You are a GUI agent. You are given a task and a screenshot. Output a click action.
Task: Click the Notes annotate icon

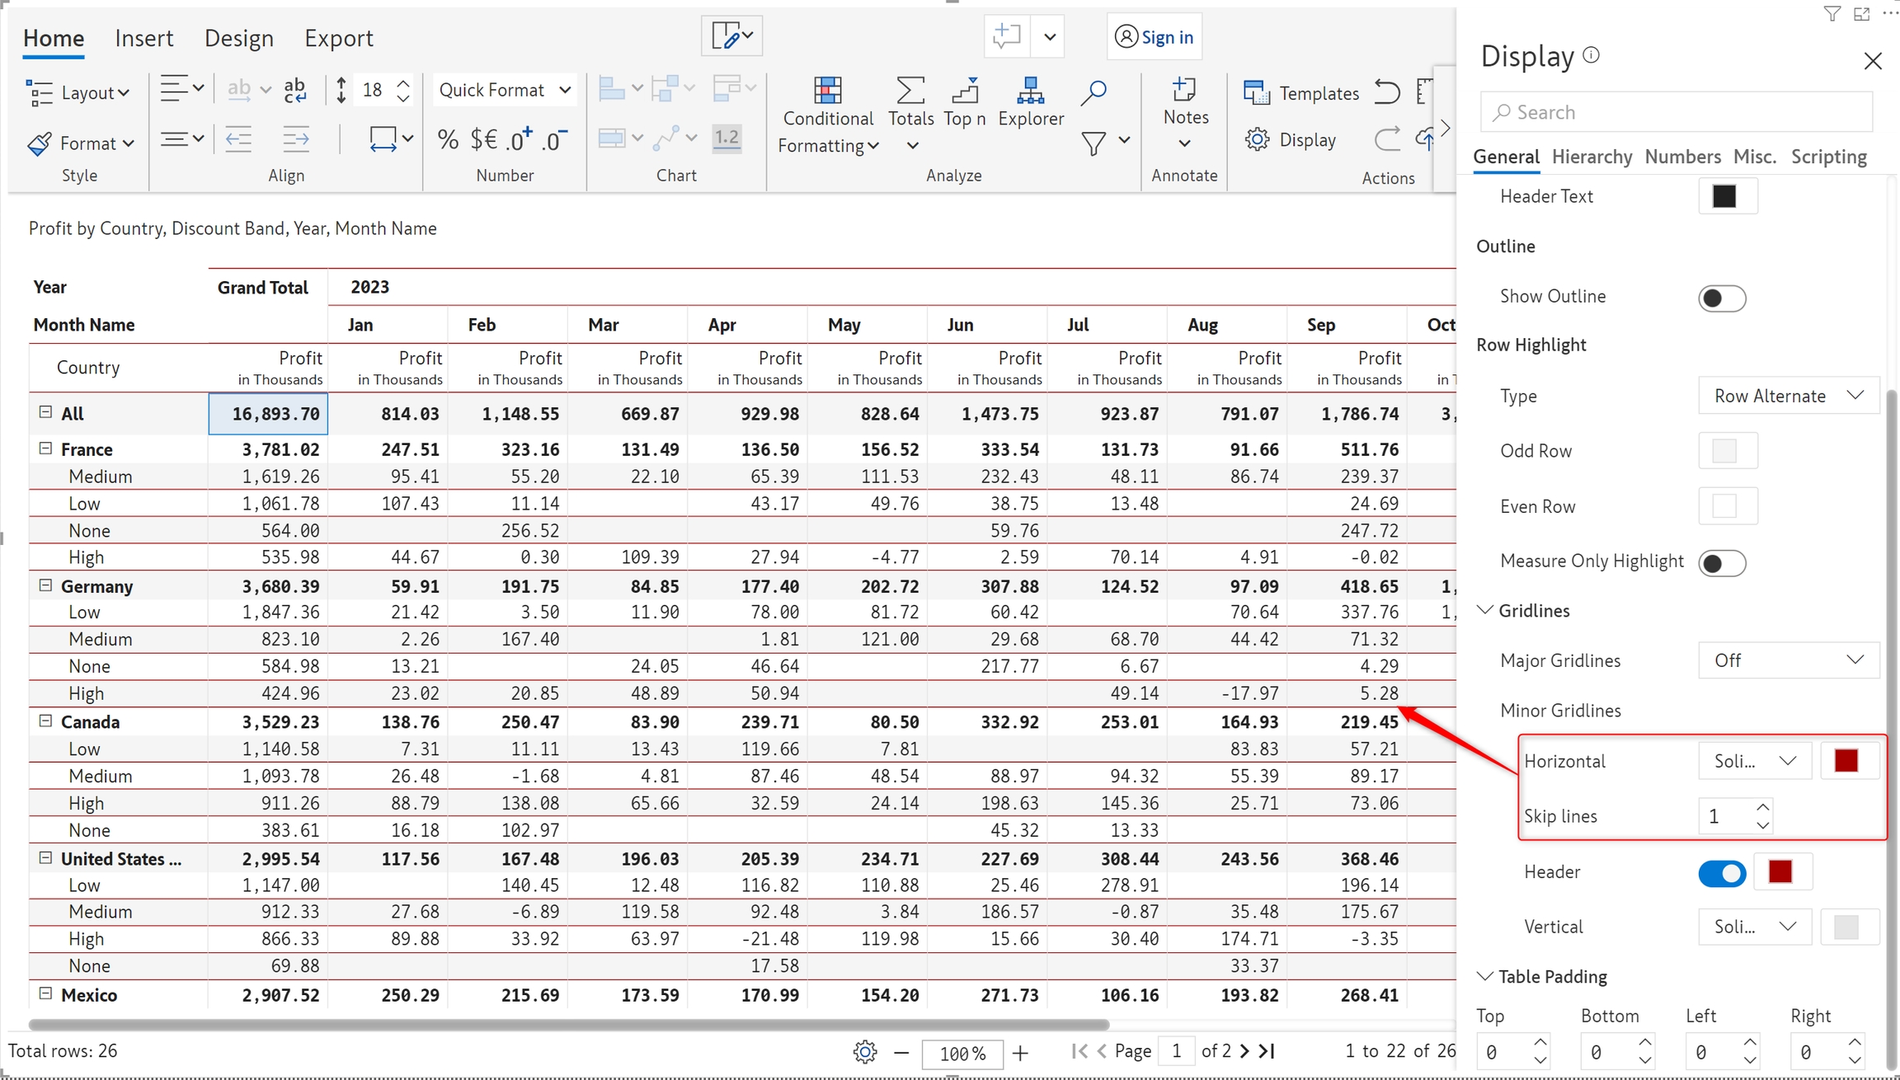1185,90
